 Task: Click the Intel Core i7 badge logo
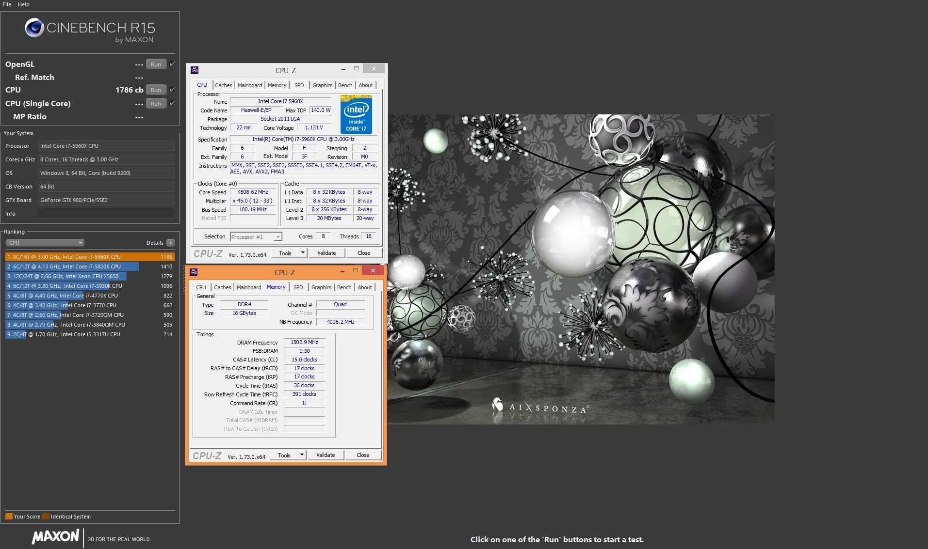[356, 115]
